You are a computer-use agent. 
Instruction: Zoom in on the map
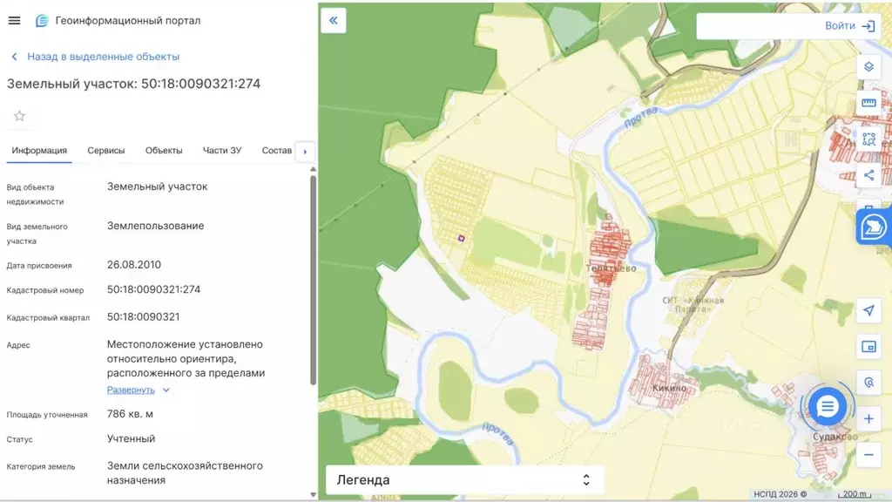point(868,419)
